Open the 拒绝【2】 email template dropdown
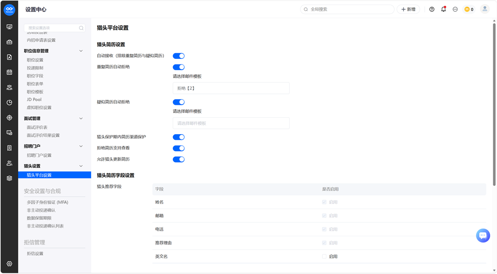The height and width of the screenshot is (274, 497). pos(231,88)
